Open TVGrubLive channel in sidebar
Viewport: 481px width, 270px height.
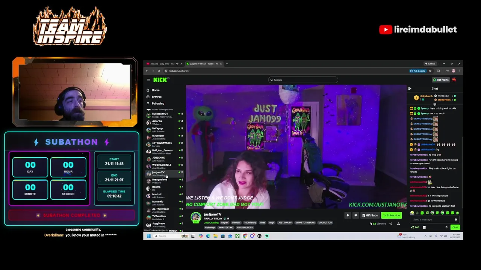coord(164,217)
